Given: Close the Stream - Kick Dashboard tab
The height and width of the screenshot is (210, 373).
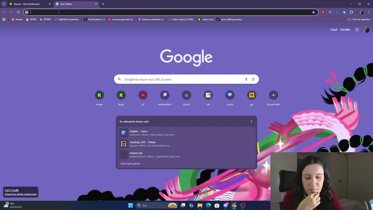Looking at the screenshot, I should point(50,4).
